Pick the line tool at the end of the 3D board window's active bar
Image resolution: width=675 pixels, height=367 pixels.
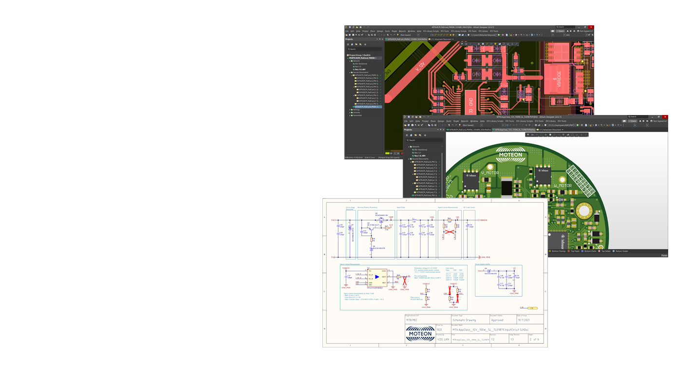click(x=586, y=135)
